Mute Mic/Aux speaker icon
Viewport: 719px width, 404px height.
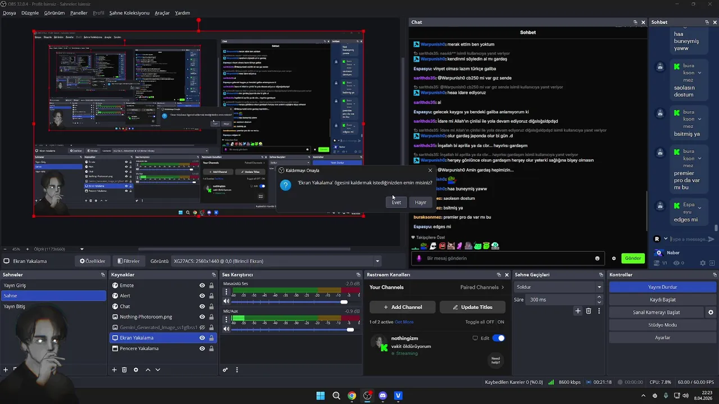[226, 329]
